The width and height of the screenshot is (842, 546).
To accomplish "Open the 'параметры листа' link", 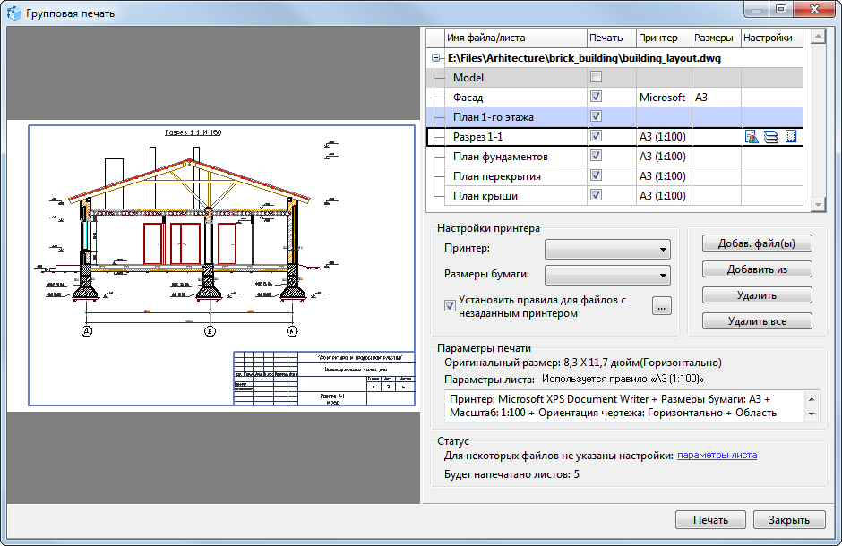I will tap(717, 456).
